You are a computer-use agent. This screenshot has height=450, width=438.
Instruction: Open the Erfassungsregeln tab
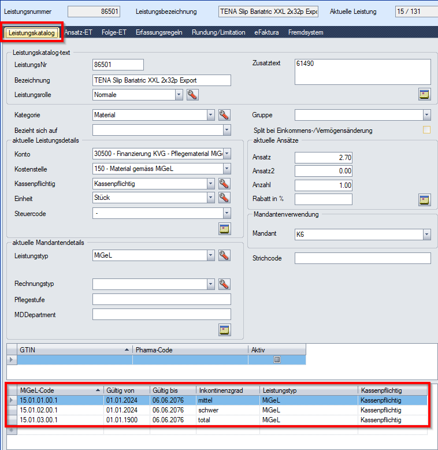click(x=159, y=32)
